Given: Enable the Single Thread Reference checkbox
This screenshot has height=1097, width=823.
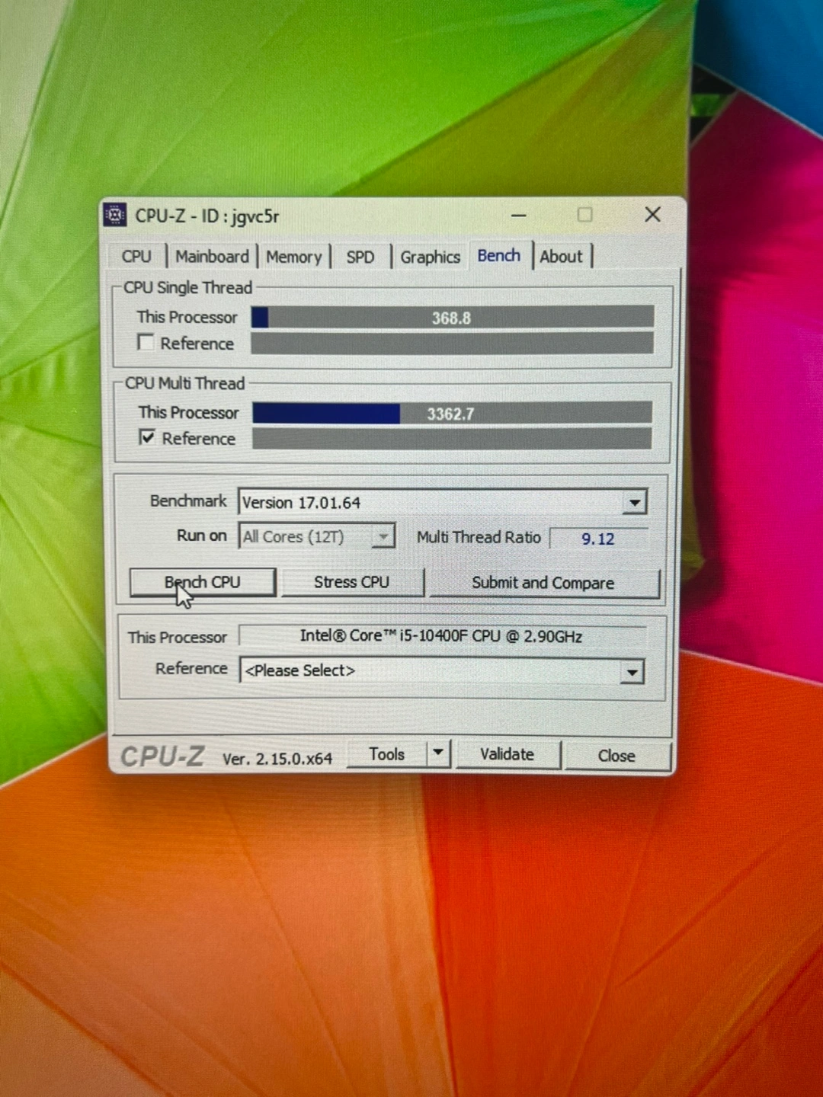Looking at the screenshot, I should 146,342.
